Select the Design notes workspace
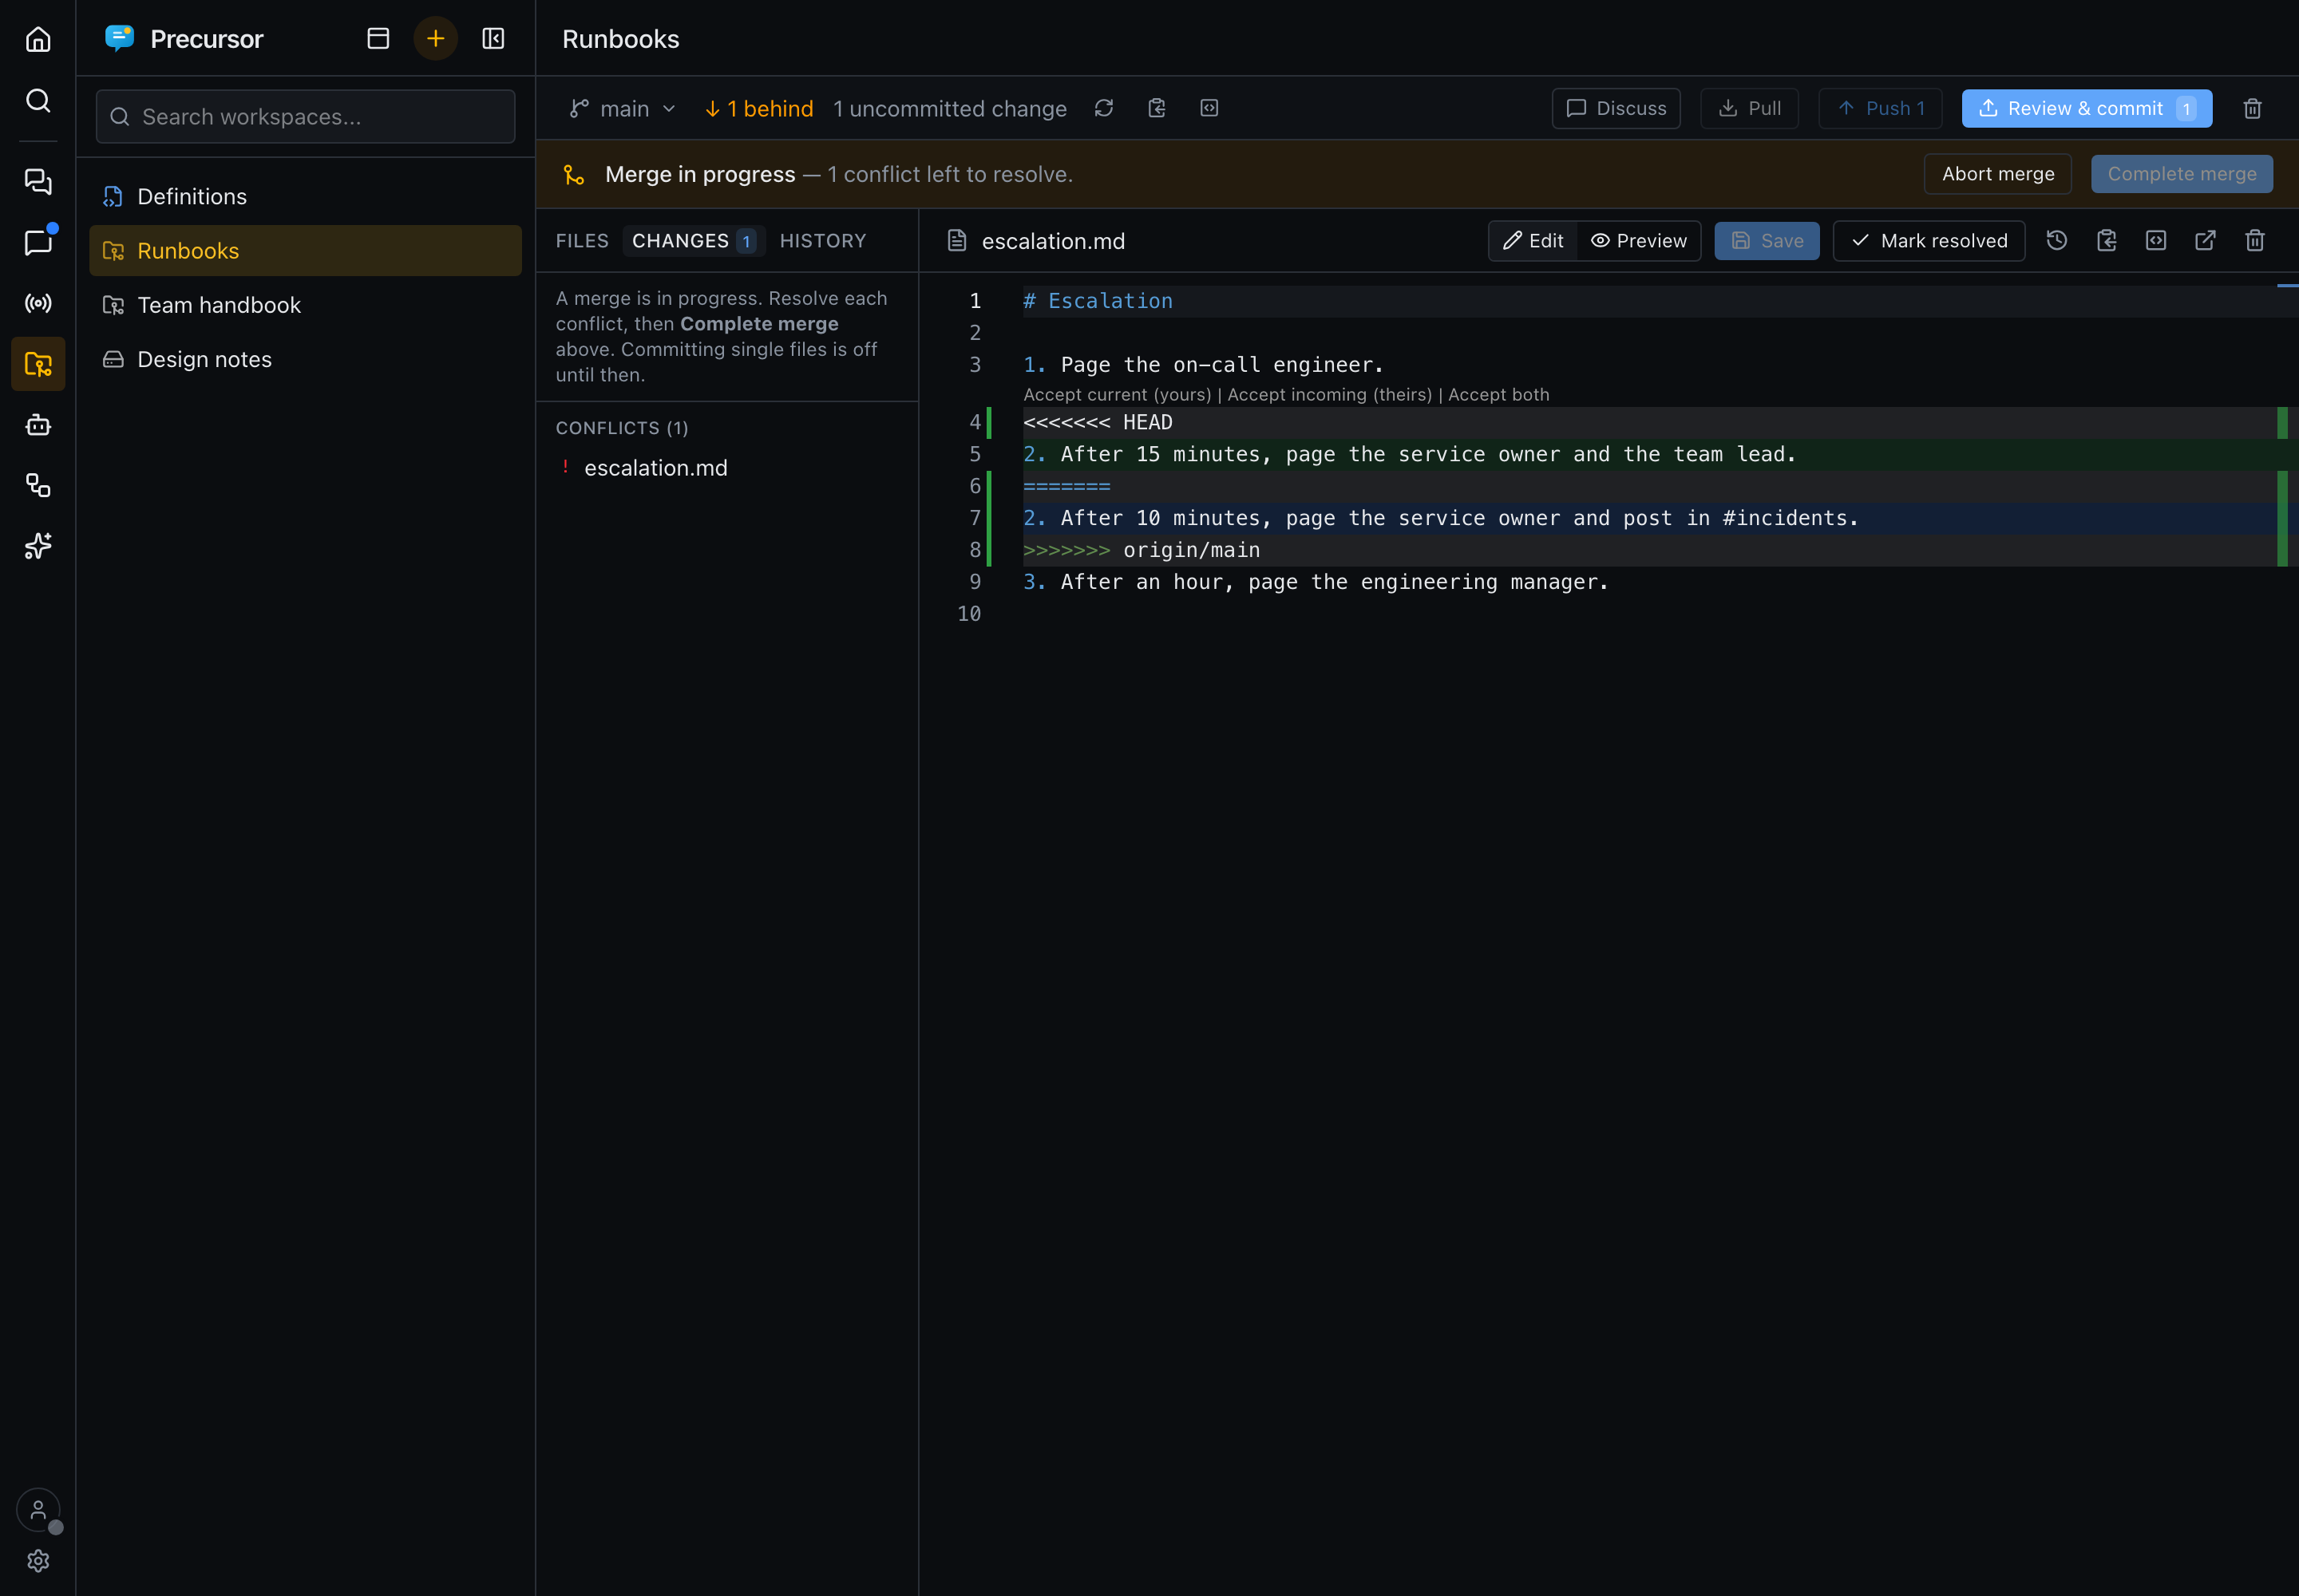This screenshot has height=1596, width=2299. (305, 358)
